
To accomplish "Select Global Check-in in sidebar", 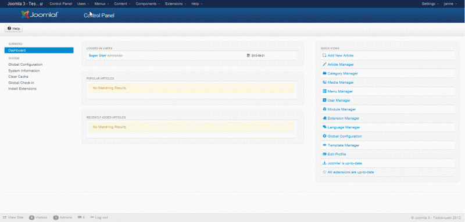I will tap(21, 83).
